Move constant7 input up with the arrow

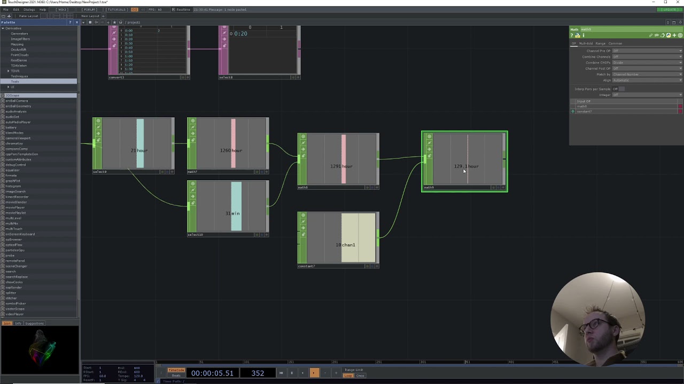coord(573,111)
